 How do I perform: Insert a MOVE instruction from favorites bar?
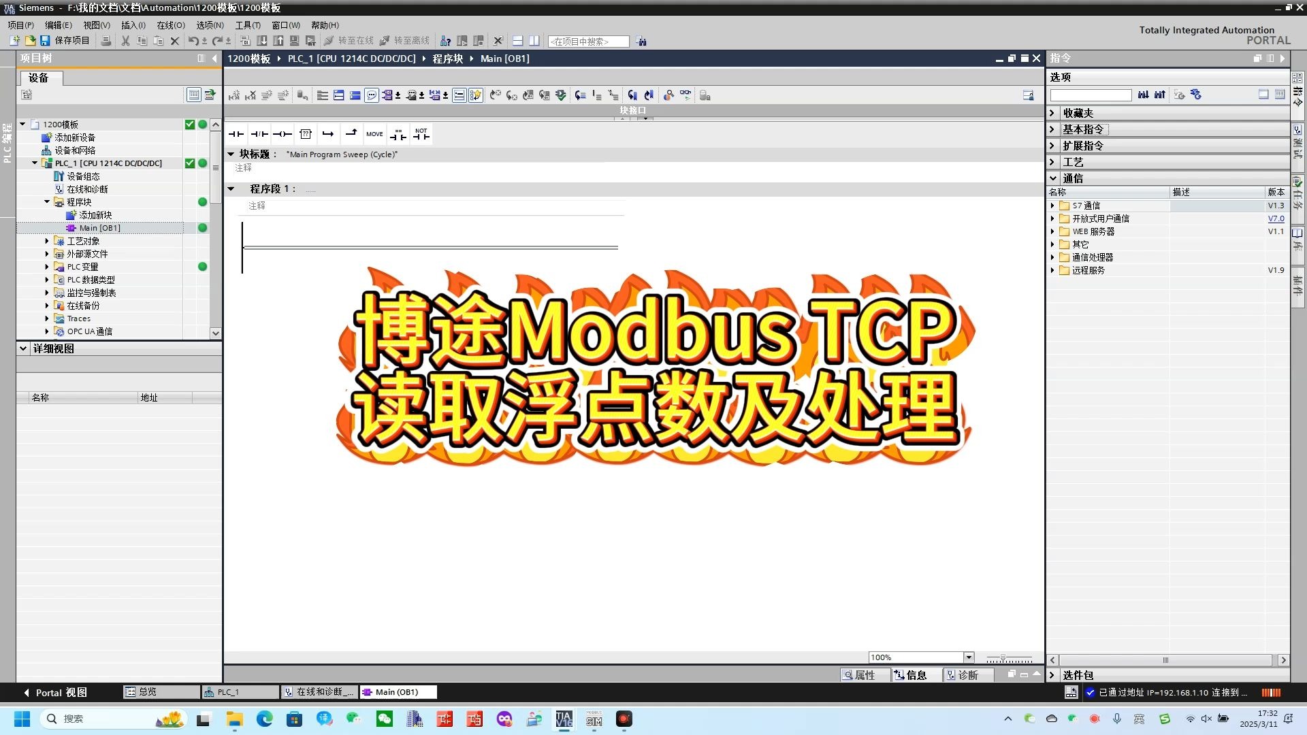click(375, 134)
